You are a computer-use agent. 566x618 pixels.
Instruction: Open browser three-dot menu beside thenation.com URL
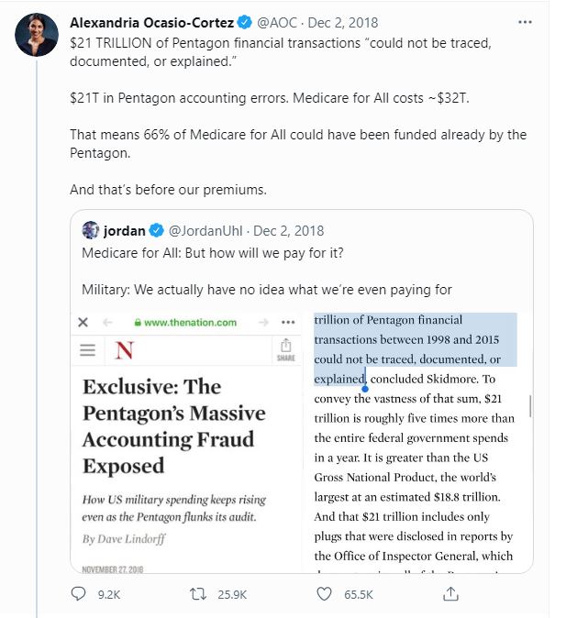(288, 323)
